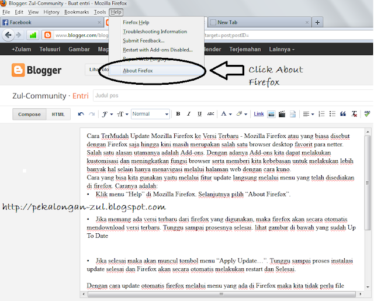Click the Blogger site identity icon in address bar
Image resolution: width=374 pixels, height=301 pixels.
click(48, 35)
